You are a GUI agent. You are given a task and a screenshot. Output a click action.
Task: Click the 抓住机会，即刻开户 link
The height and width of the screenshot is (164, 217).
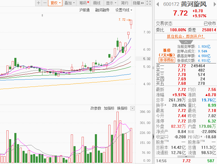(186, 36)
